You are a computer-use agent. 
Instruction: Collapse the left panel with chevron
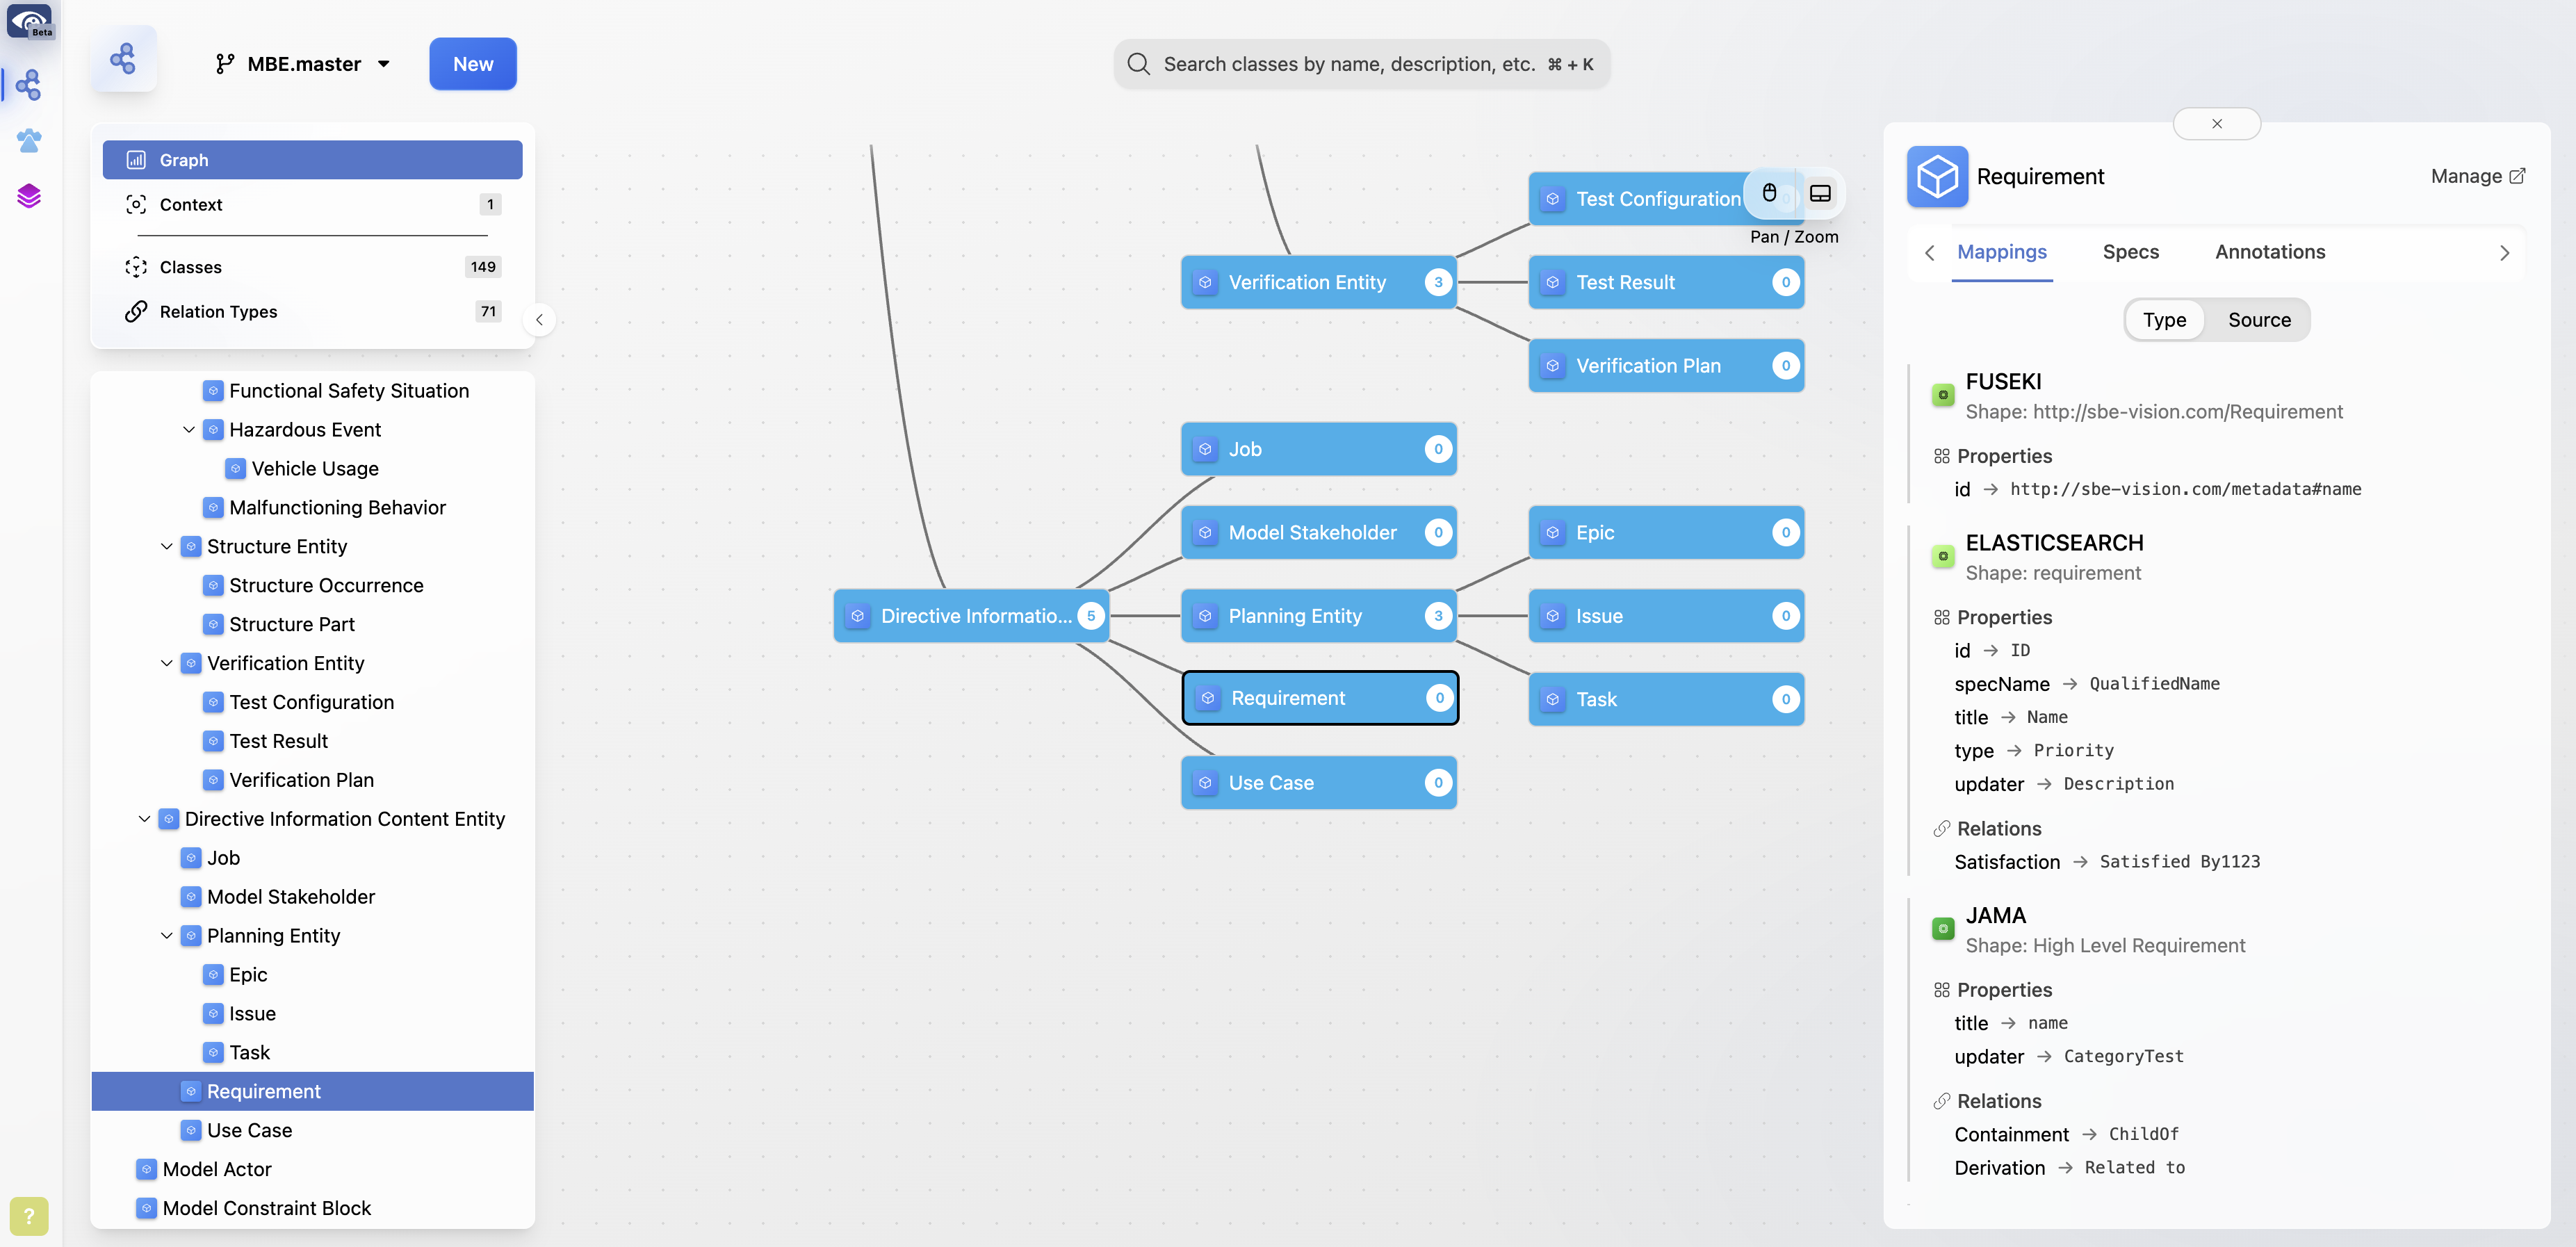539,320
